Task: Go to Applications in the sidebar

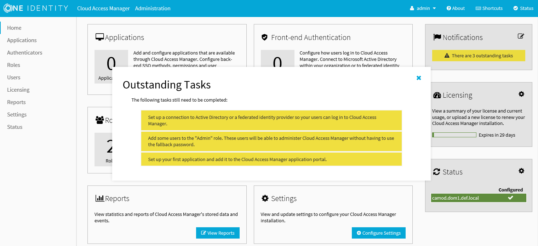Action: 22,40
